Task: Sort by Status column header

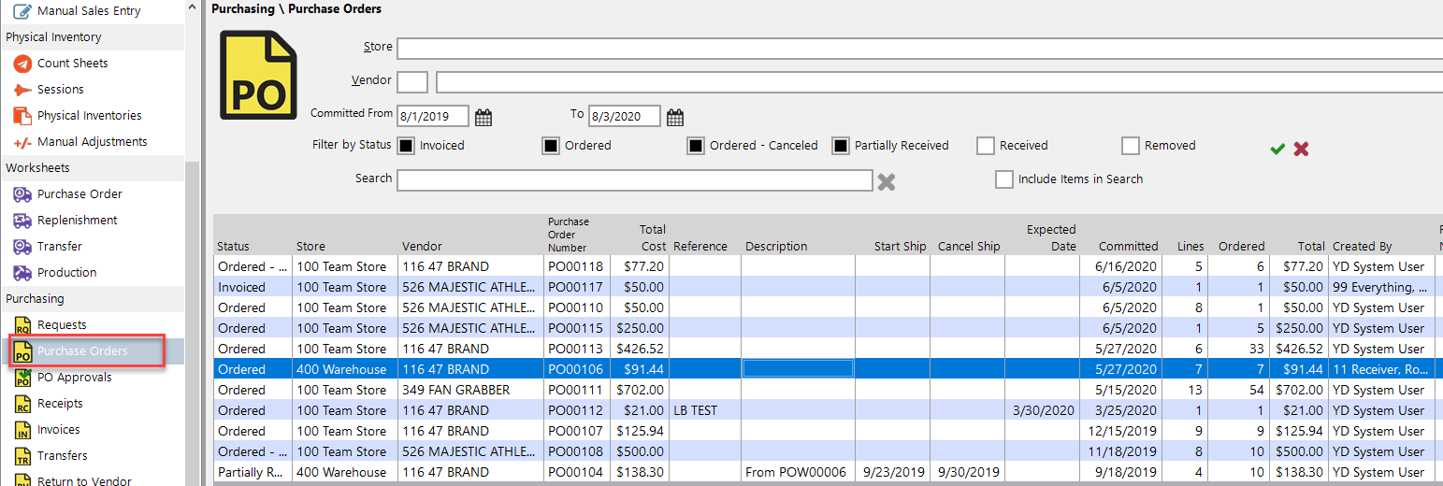Action: coord(233,247)
